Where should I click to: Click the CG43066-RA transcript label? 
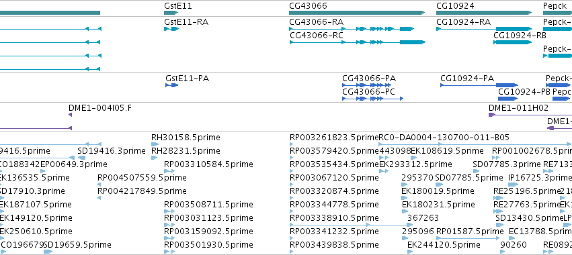click(x=317, y=22)
